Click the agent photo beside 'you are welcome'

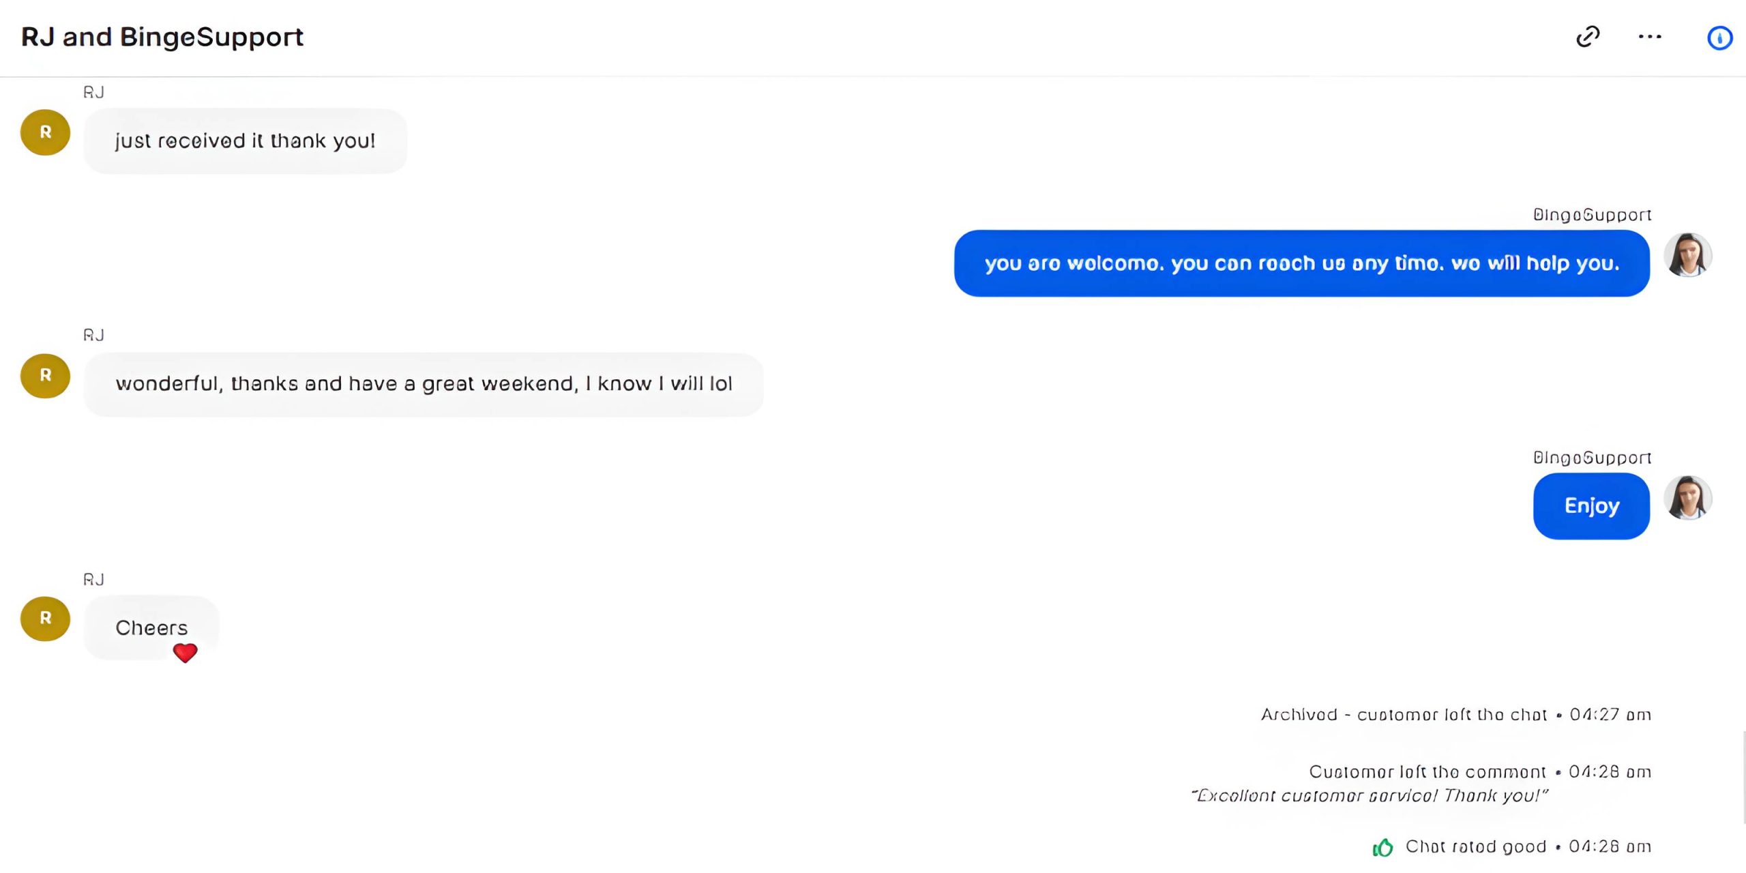coord(1688,255)
